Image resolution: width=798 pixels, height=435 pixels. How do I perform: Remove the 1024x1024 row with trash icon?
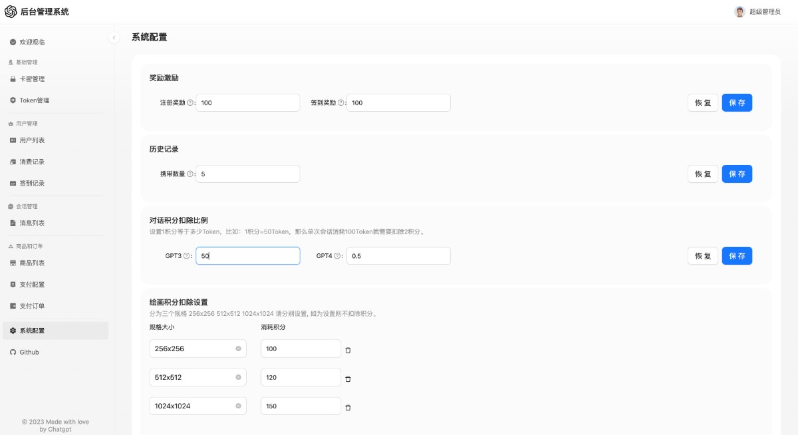coord(348,407)
